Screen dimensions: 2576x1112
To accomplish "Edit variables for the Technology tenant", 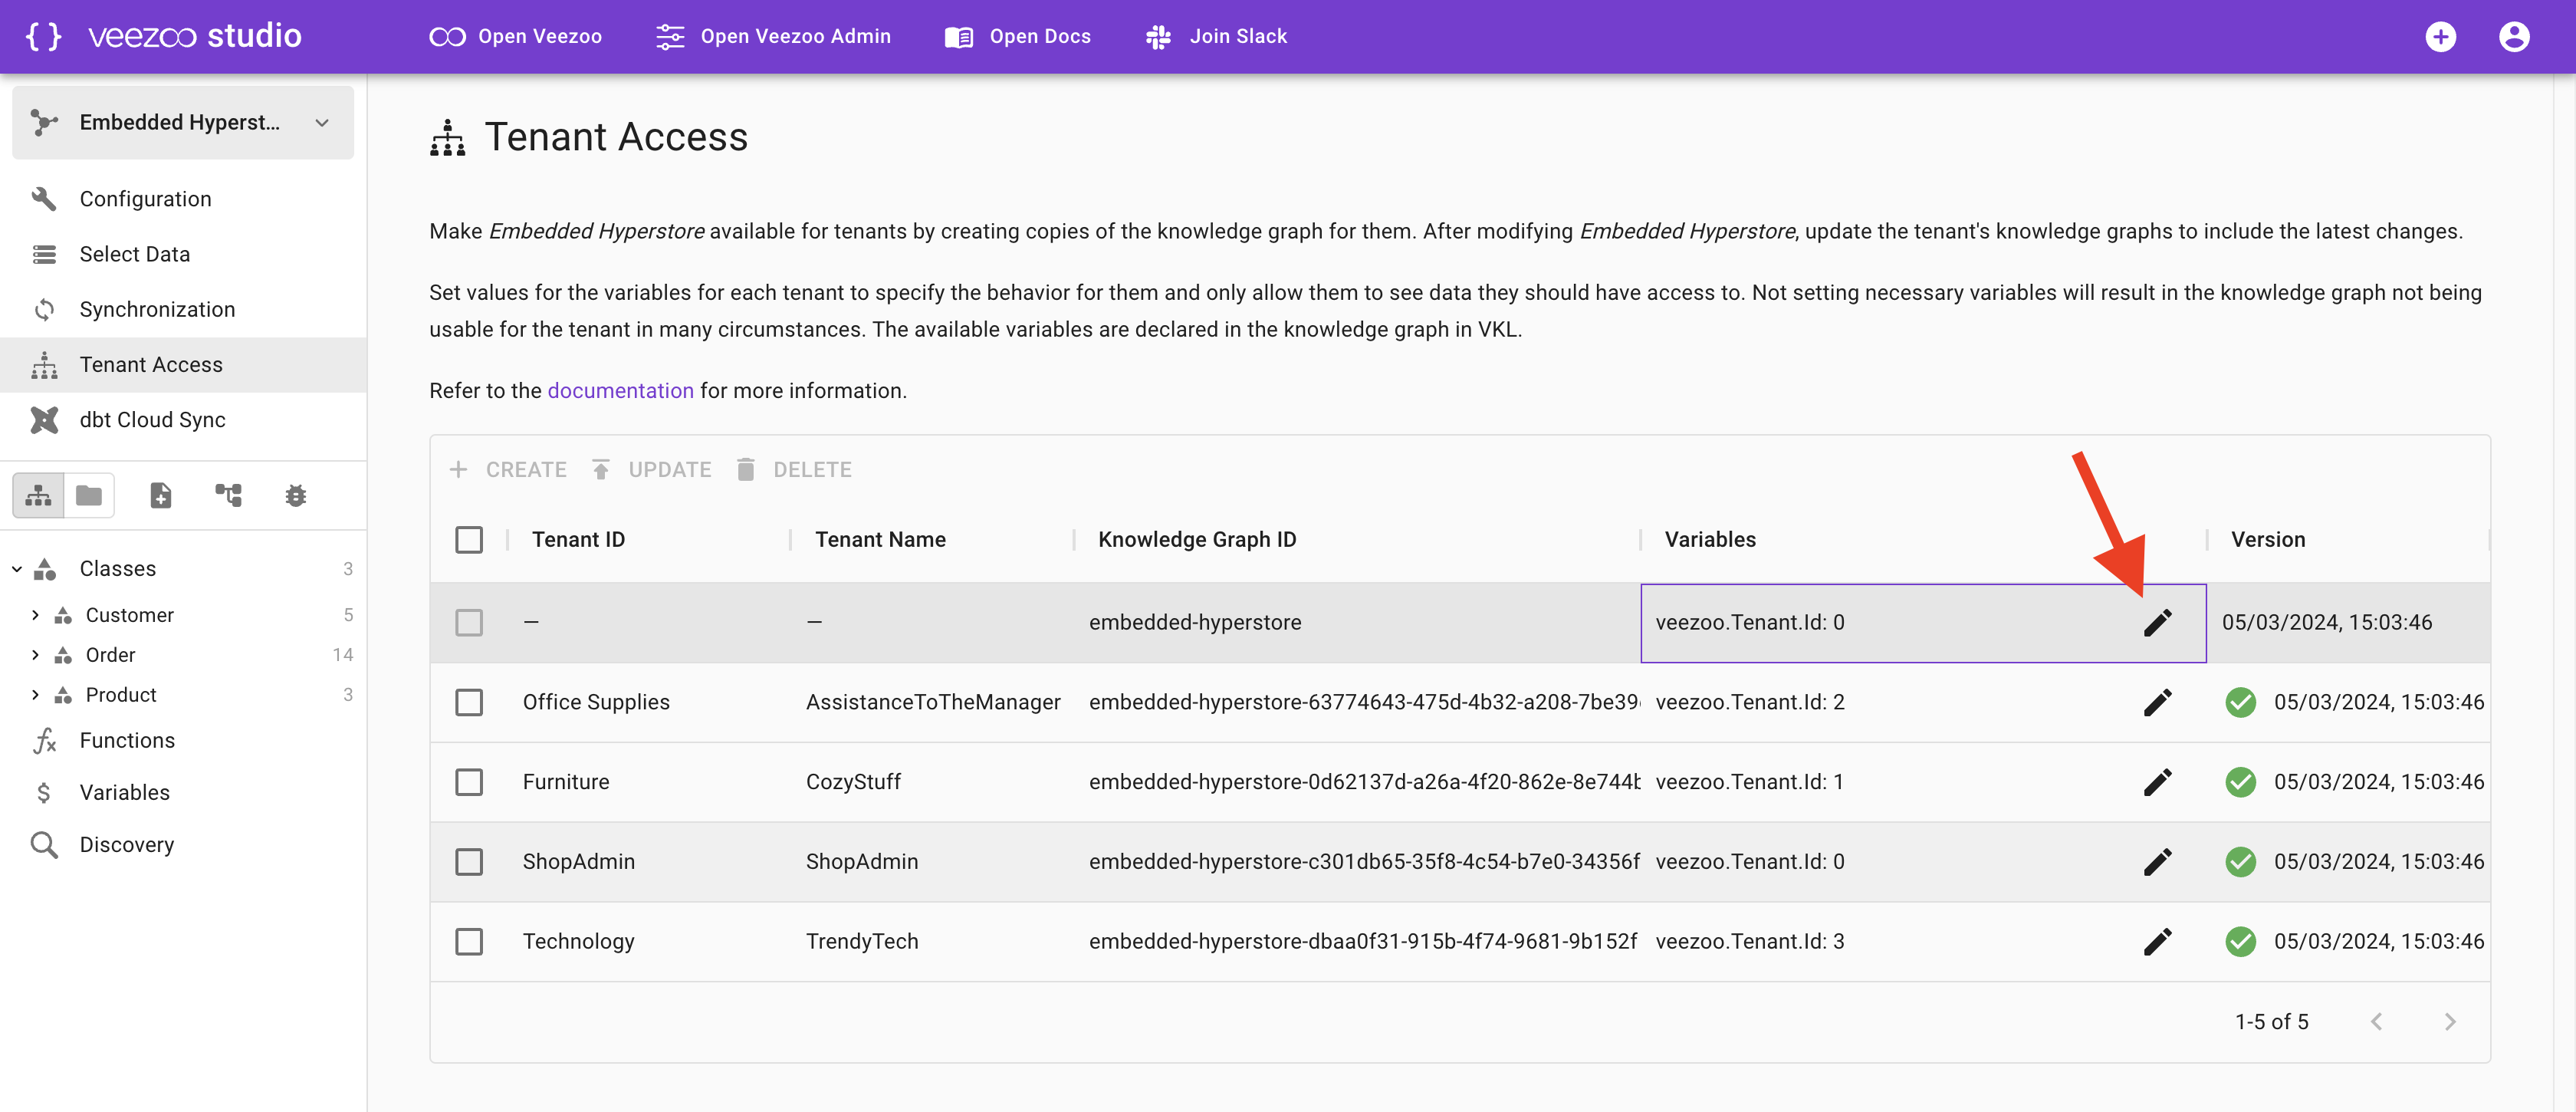I will pos(2157,941).
